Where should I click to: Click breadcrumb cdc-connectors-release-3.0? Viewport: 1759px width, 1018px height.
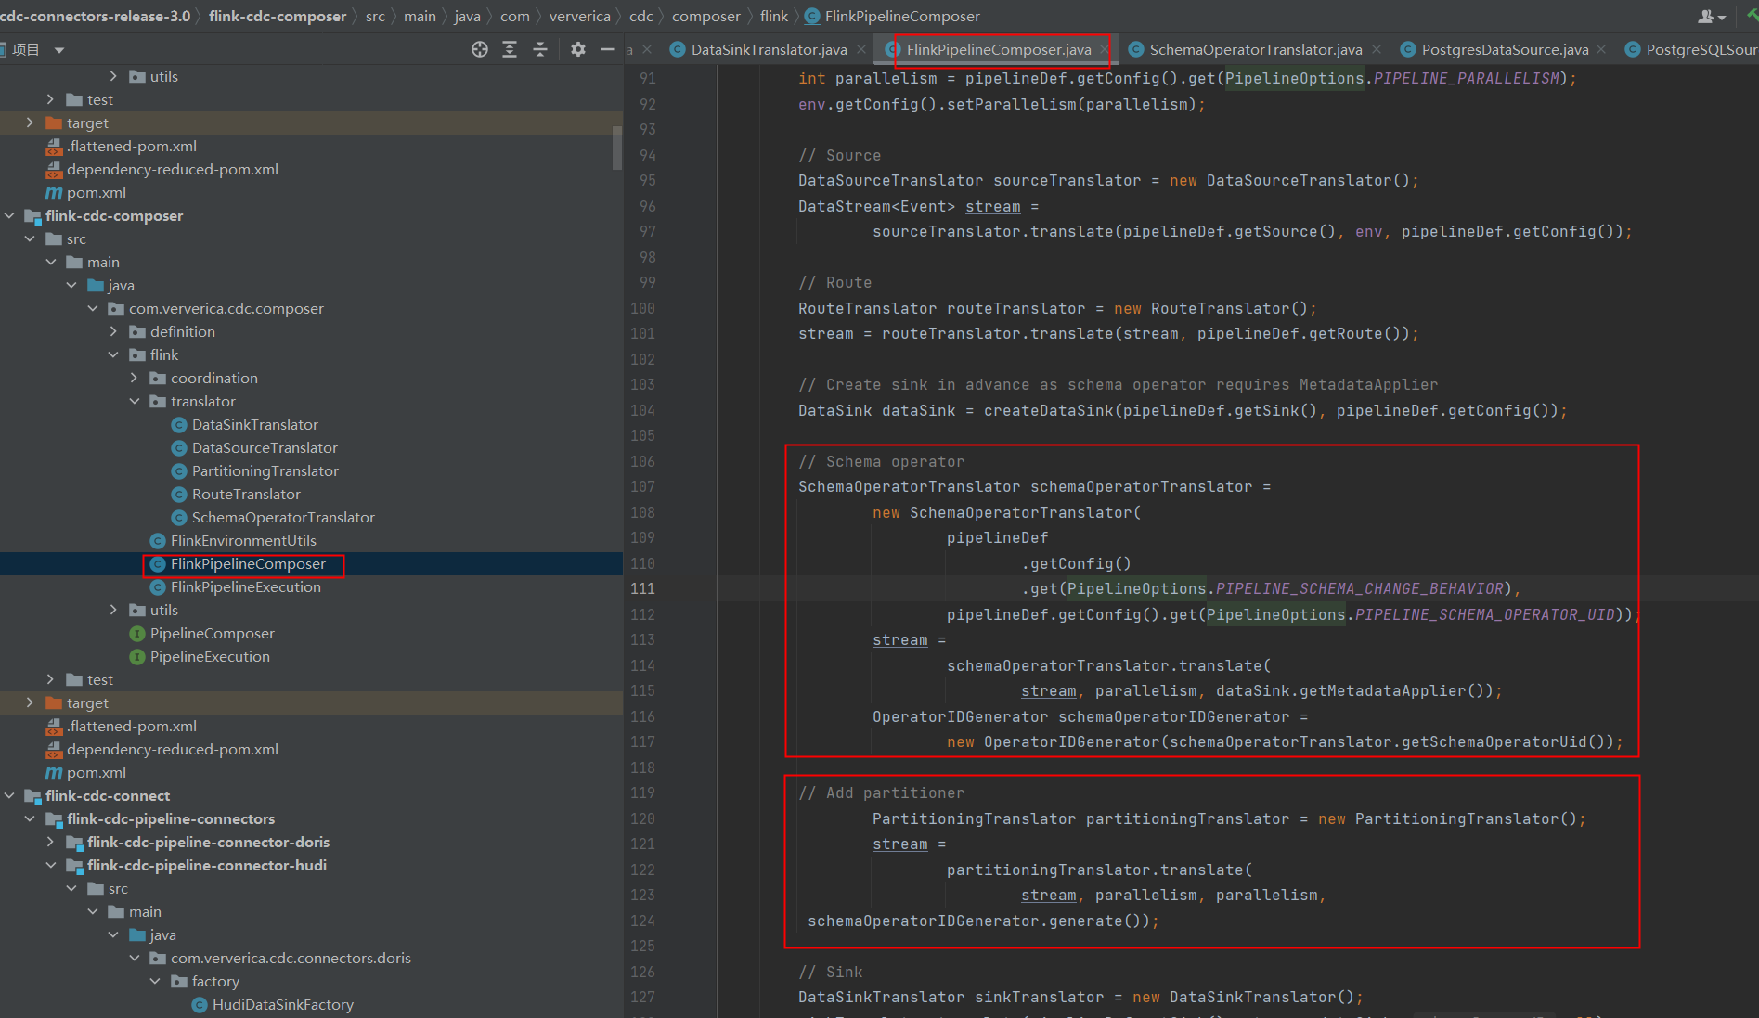point(96,16)
